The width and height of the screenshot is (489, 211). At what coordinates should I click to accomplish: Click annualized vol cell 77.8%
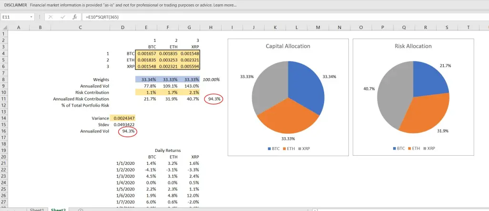click(146, 86)
